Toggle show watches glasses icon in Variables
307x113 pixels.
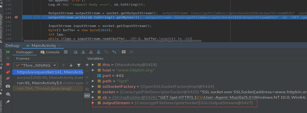[x=87, y=96]
